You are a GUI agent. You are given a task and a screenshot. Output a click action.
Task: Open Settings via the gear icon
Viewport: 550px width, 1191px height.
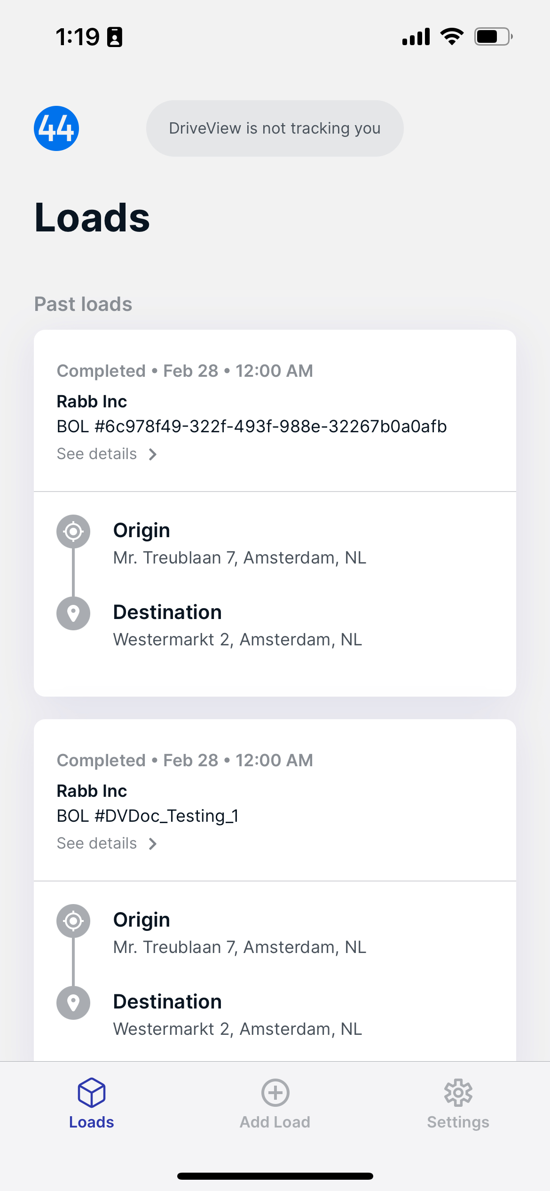(458, 1092)
